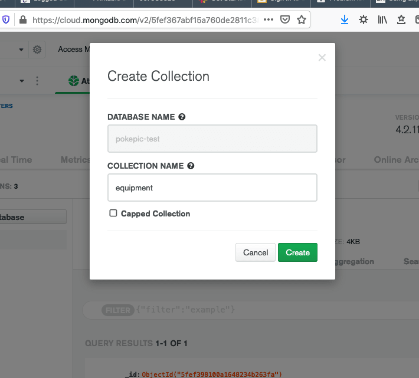The image size is (419, 378).
Task: Click the disabled Database Name field
Action: click(212, 139)
